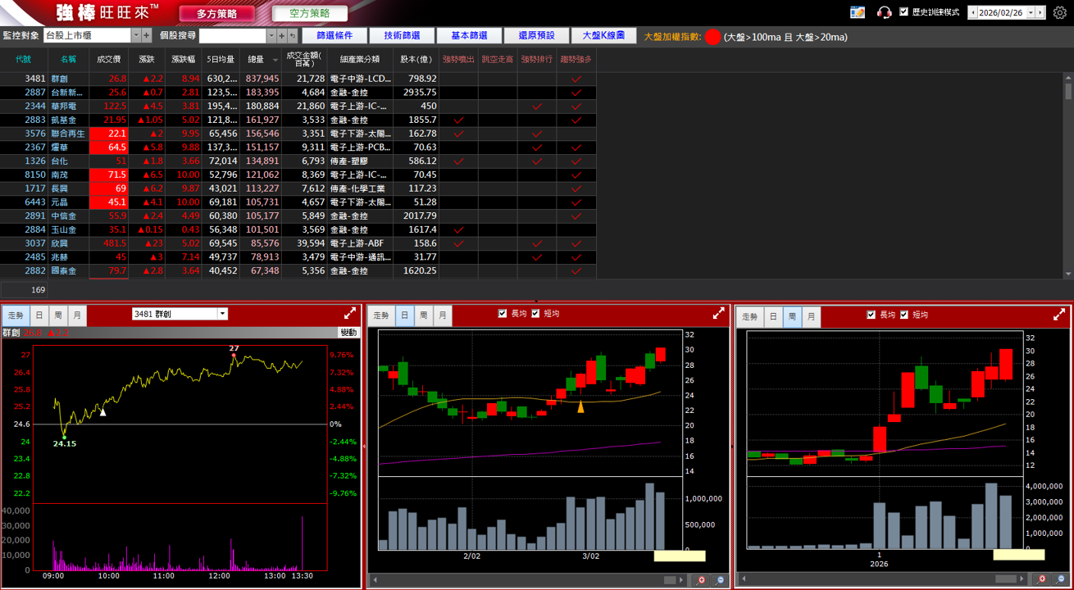Viewport: 1074px width, 590px height.
Task: Click the date field 2026/02/26
Action: point(1002,12)
